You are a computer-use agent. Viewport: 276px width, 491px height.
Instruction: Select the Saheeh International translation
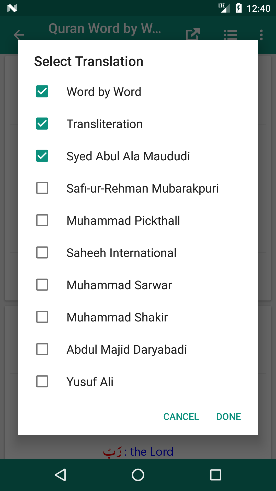[42, 253]
